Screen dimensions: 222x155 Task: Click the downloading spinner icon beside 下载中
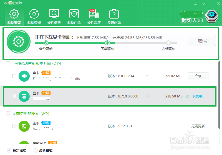tap(188, 96)
